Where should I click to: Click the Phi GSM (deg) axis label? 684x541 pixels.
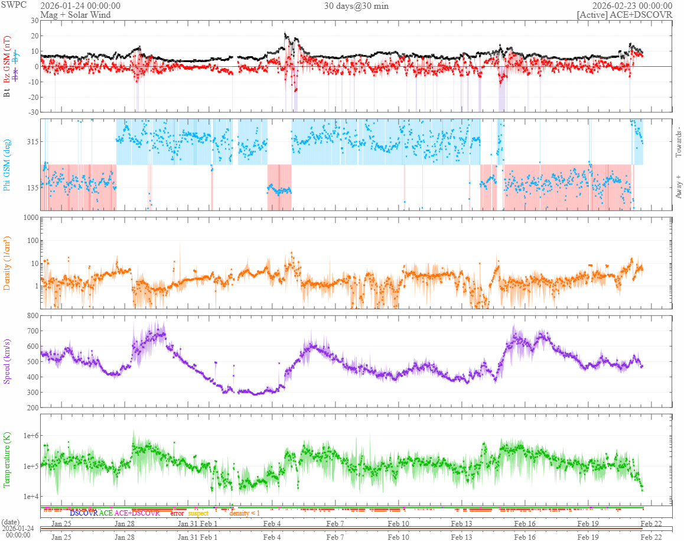[6, 165]
